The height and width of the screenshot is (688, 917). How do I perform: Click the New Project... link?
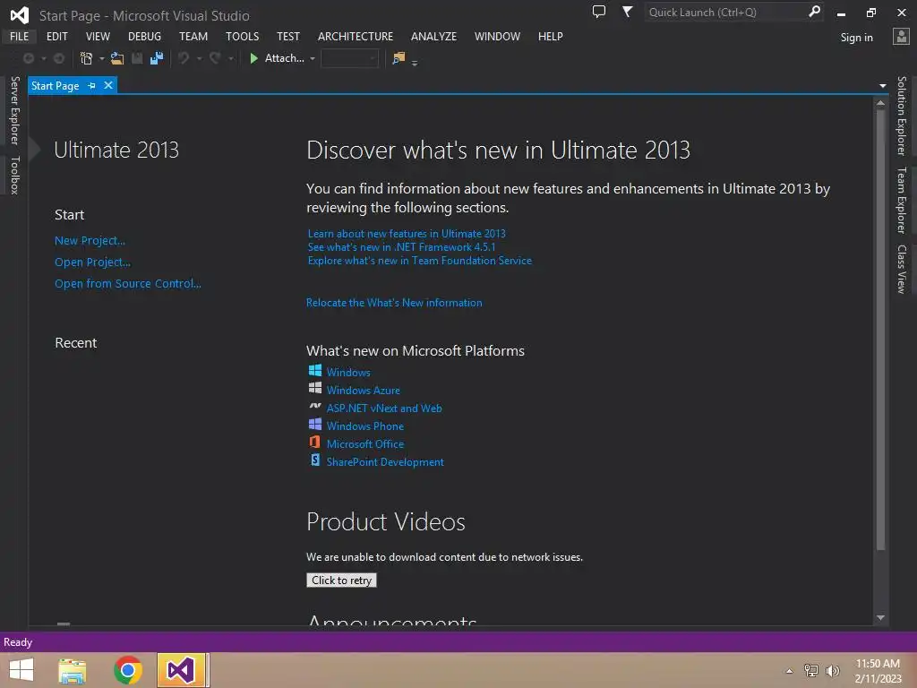90,240
